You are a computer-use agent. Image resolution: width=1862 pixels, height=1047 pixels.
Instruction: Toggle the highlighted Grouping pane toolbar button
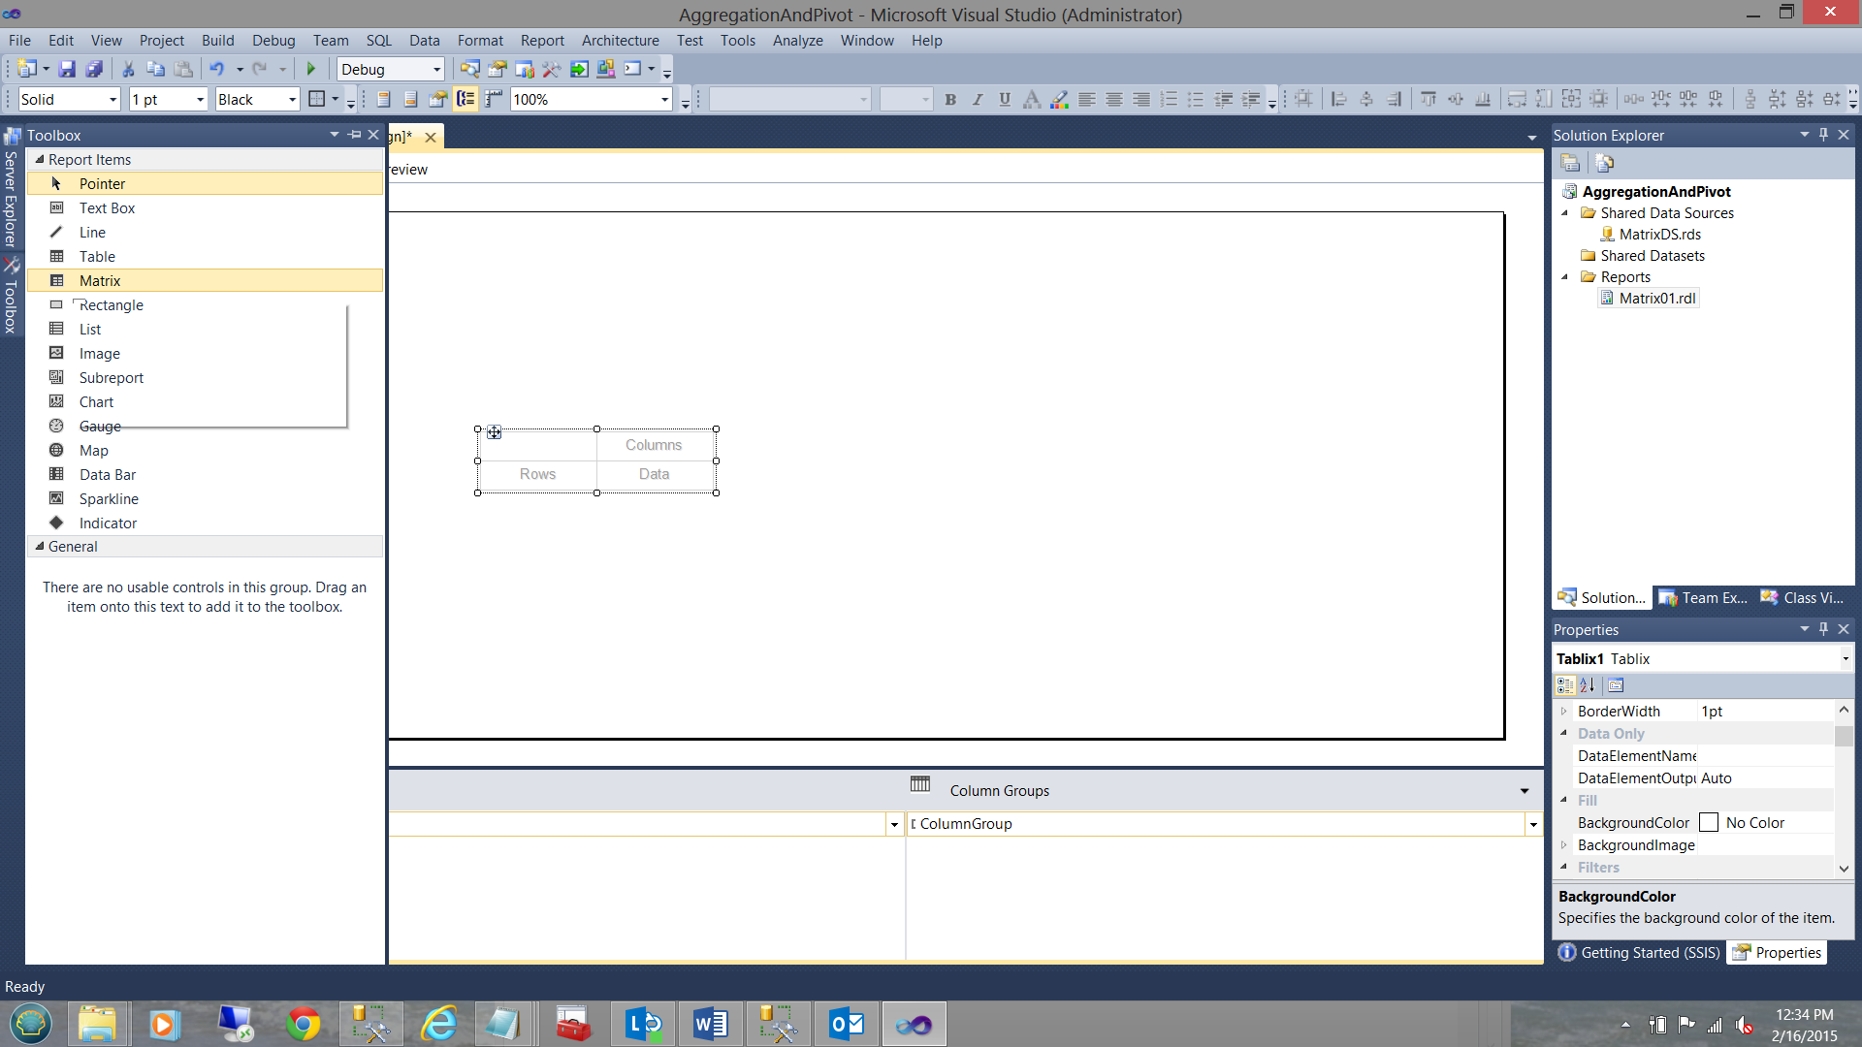click(465, 99)
